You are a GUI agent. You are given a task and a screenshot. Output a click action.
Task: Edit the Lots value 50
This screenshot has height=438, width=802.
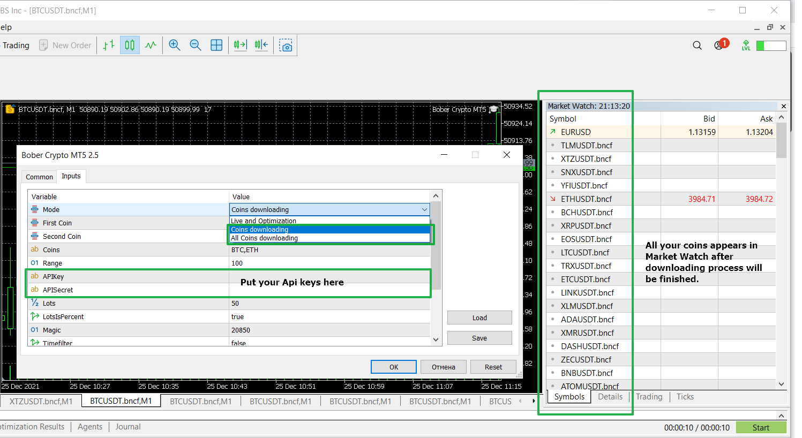tap(329, 303)
